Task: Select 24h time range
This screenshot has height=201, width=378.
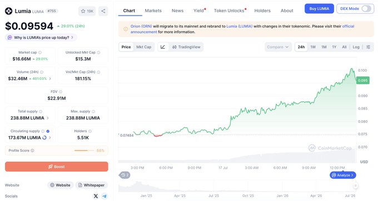Action: point(301,47)
